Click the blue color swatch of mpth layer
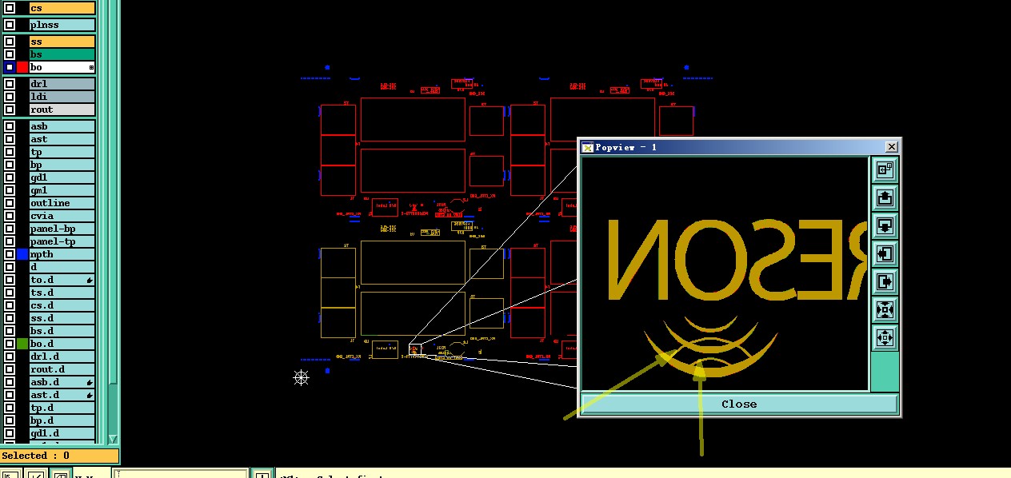Screen dimensions: 1011x478 (x=22, y=254)
